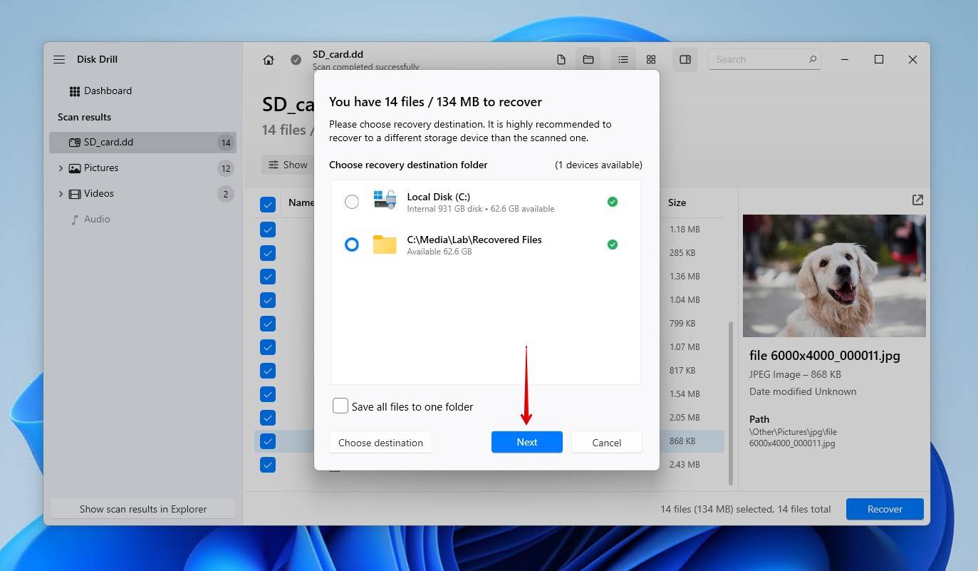Image resolution: width=978 pixels, height=571 pixels.
Task: Click the Videos category icon
Action: (75, 194)
